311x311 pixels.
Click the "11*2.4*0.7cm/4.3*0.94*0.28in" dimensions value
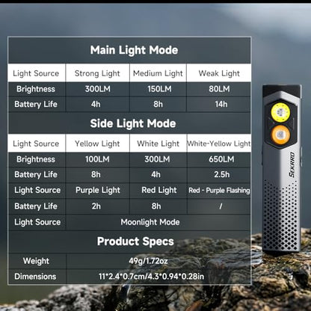(151, 277)
